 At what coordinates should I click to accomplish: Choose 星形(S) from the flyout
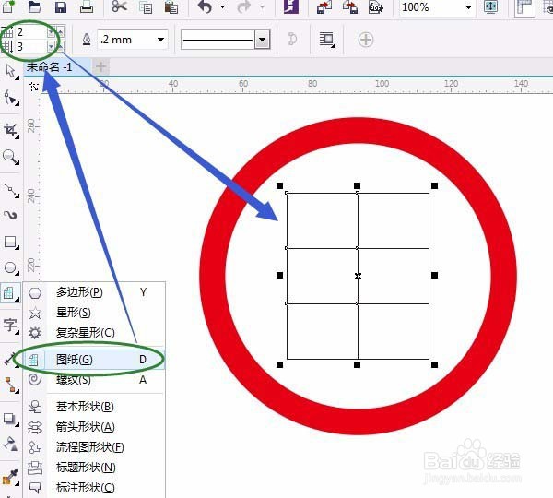pos(94,313)
